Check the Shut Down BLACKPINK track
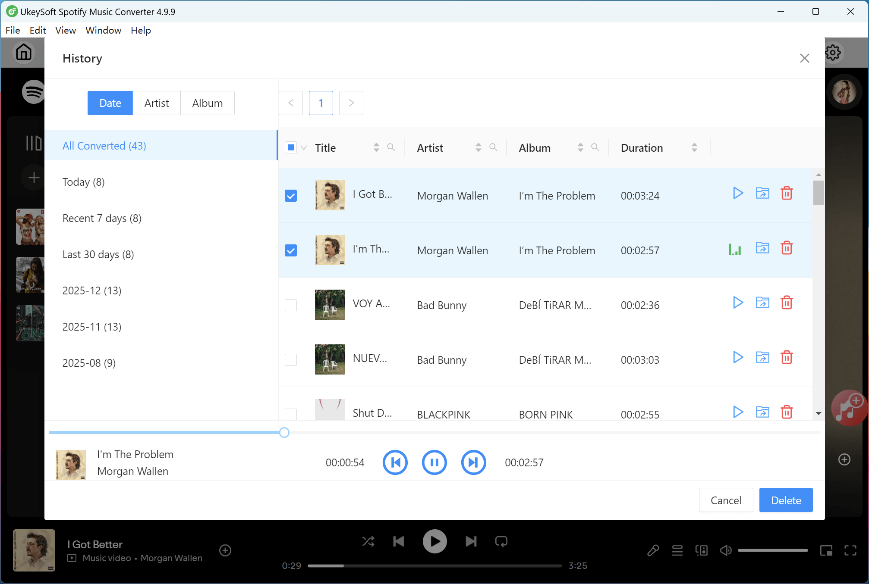The image size is (869, 584). (291, 414)
